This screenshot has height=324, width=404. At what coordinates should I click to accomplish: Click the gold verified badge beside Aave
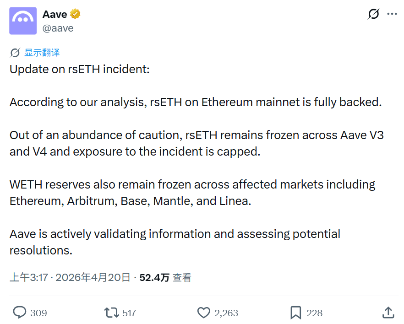(76, 14)
